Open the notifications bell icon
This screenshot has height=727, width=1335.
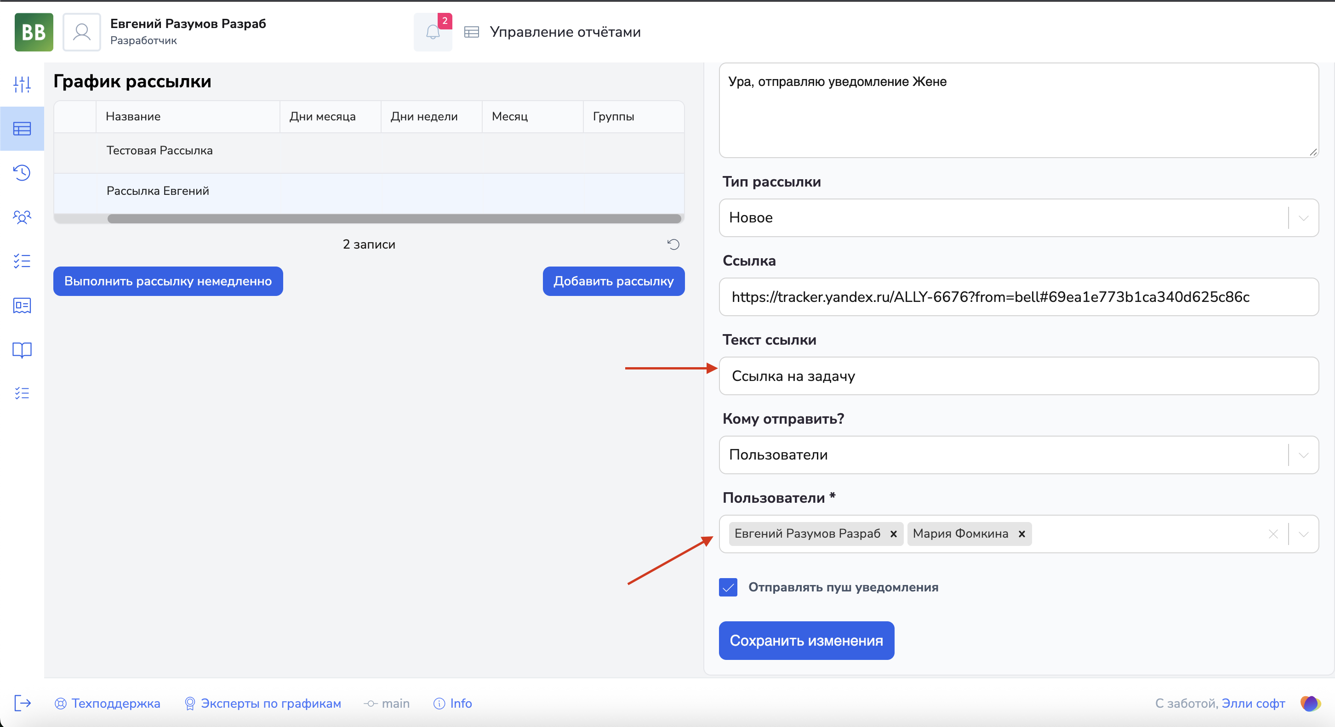(433, 32)
